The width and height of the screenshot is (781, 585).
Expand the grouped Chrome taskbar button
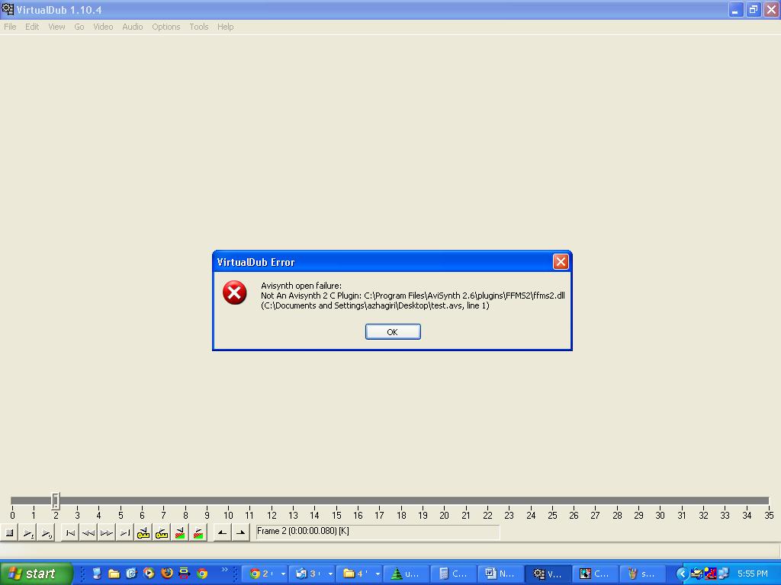coord(265,574)
